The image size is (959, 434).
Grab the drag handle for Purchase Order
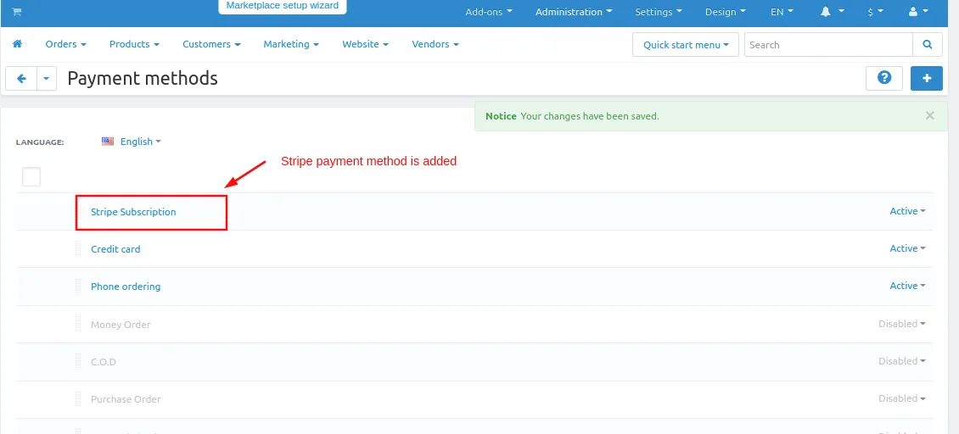(78, 399)
